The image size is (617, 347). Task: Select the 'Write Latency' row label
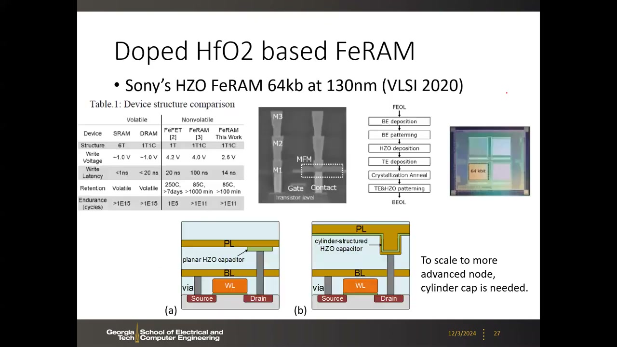tap(93, 173)
